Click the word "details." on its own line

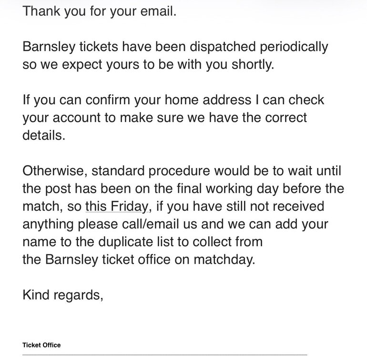44,135
